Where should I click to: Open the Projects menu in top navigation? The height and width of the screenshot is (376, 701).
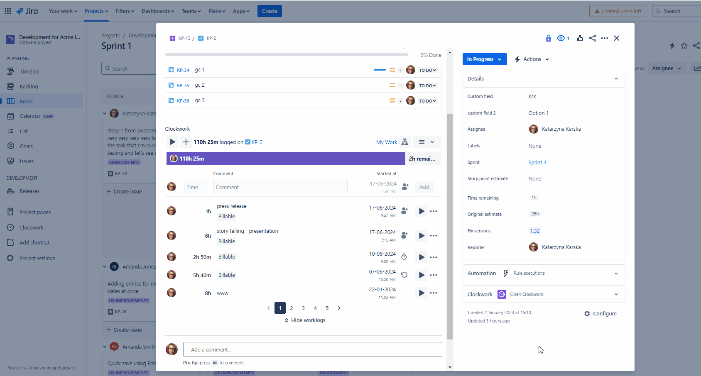coord(96,11)
